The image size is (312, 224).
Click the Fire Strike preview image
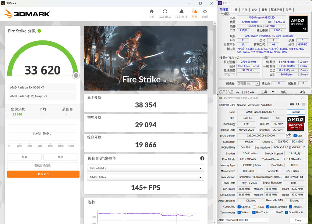click(146, 58)
